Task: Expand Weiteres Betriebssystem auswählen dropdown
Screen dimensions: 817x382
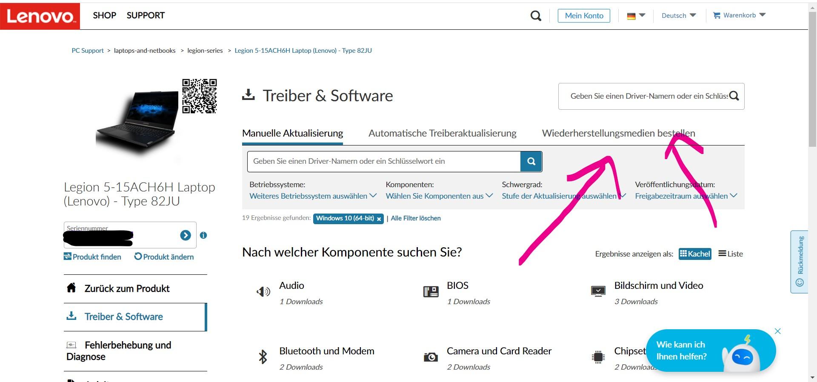Action: click(313, 196)
